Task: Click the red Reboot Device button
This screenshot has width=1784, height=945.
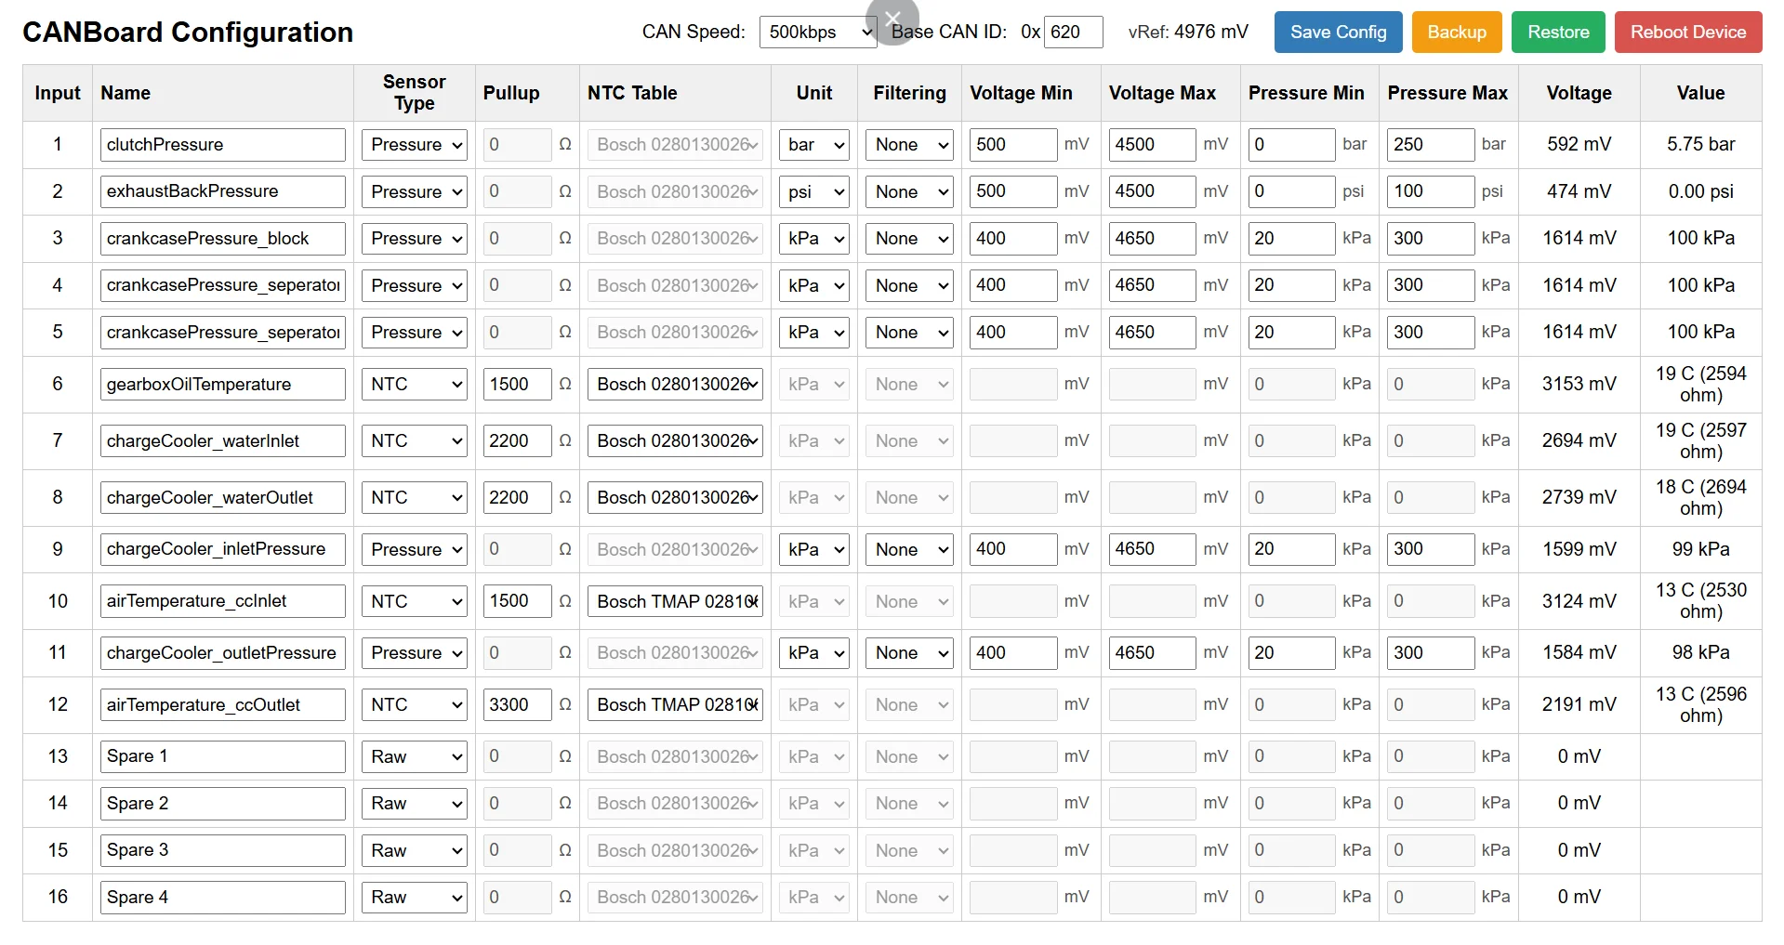Action: pyautogui.click(x=1688, y=32)
